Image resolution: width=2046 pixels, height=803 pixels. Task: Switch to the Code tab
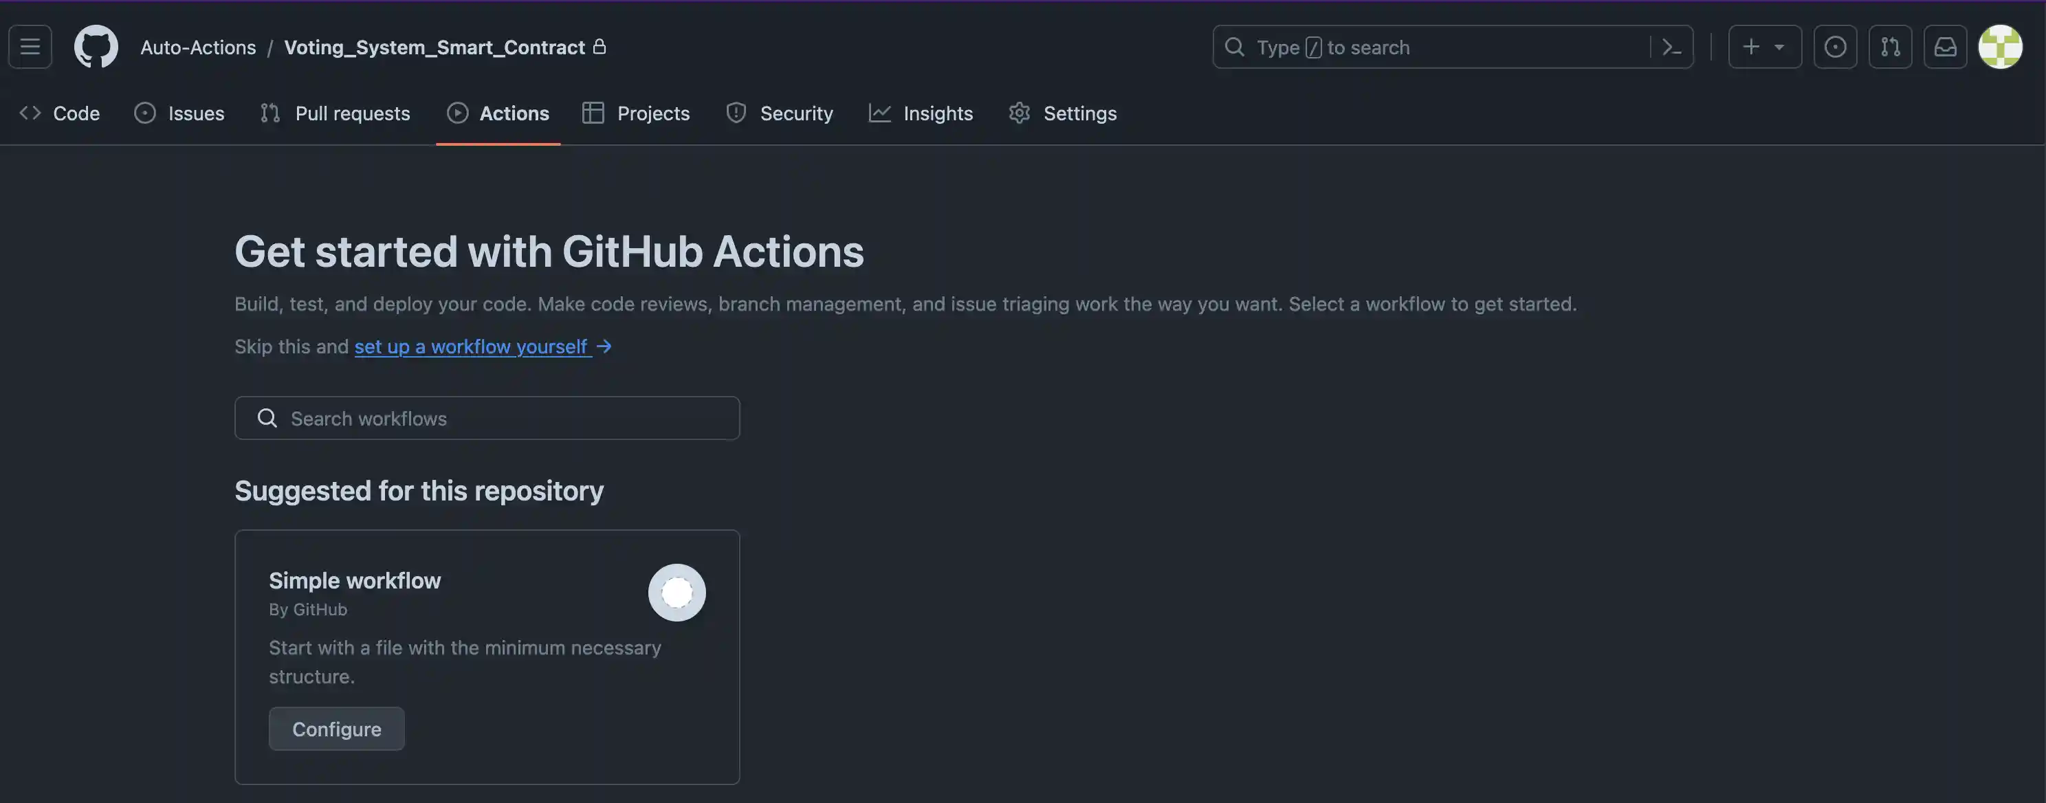coord(60,113)
